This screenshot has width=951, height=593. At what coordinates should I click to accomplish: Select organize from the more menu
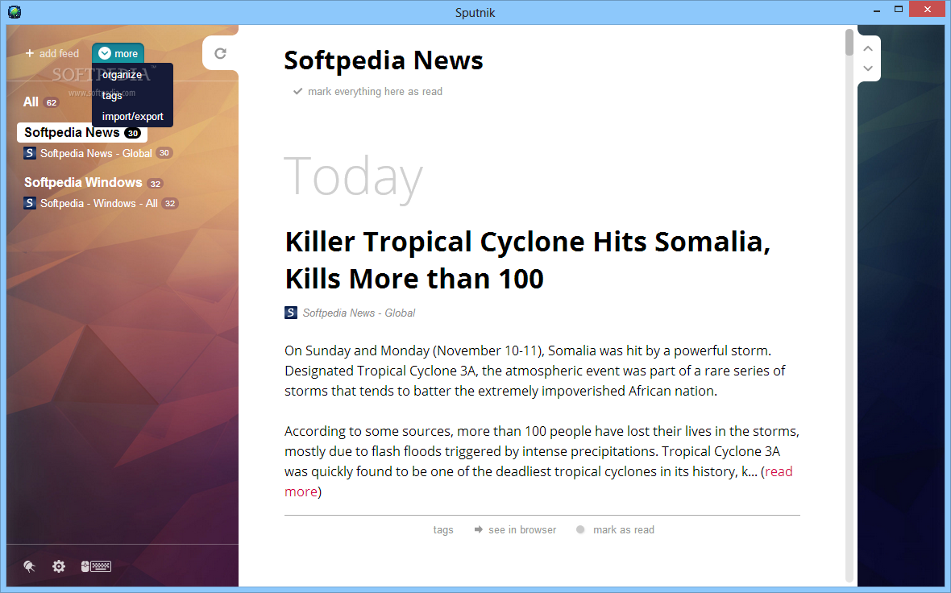(x=122, y=75)
